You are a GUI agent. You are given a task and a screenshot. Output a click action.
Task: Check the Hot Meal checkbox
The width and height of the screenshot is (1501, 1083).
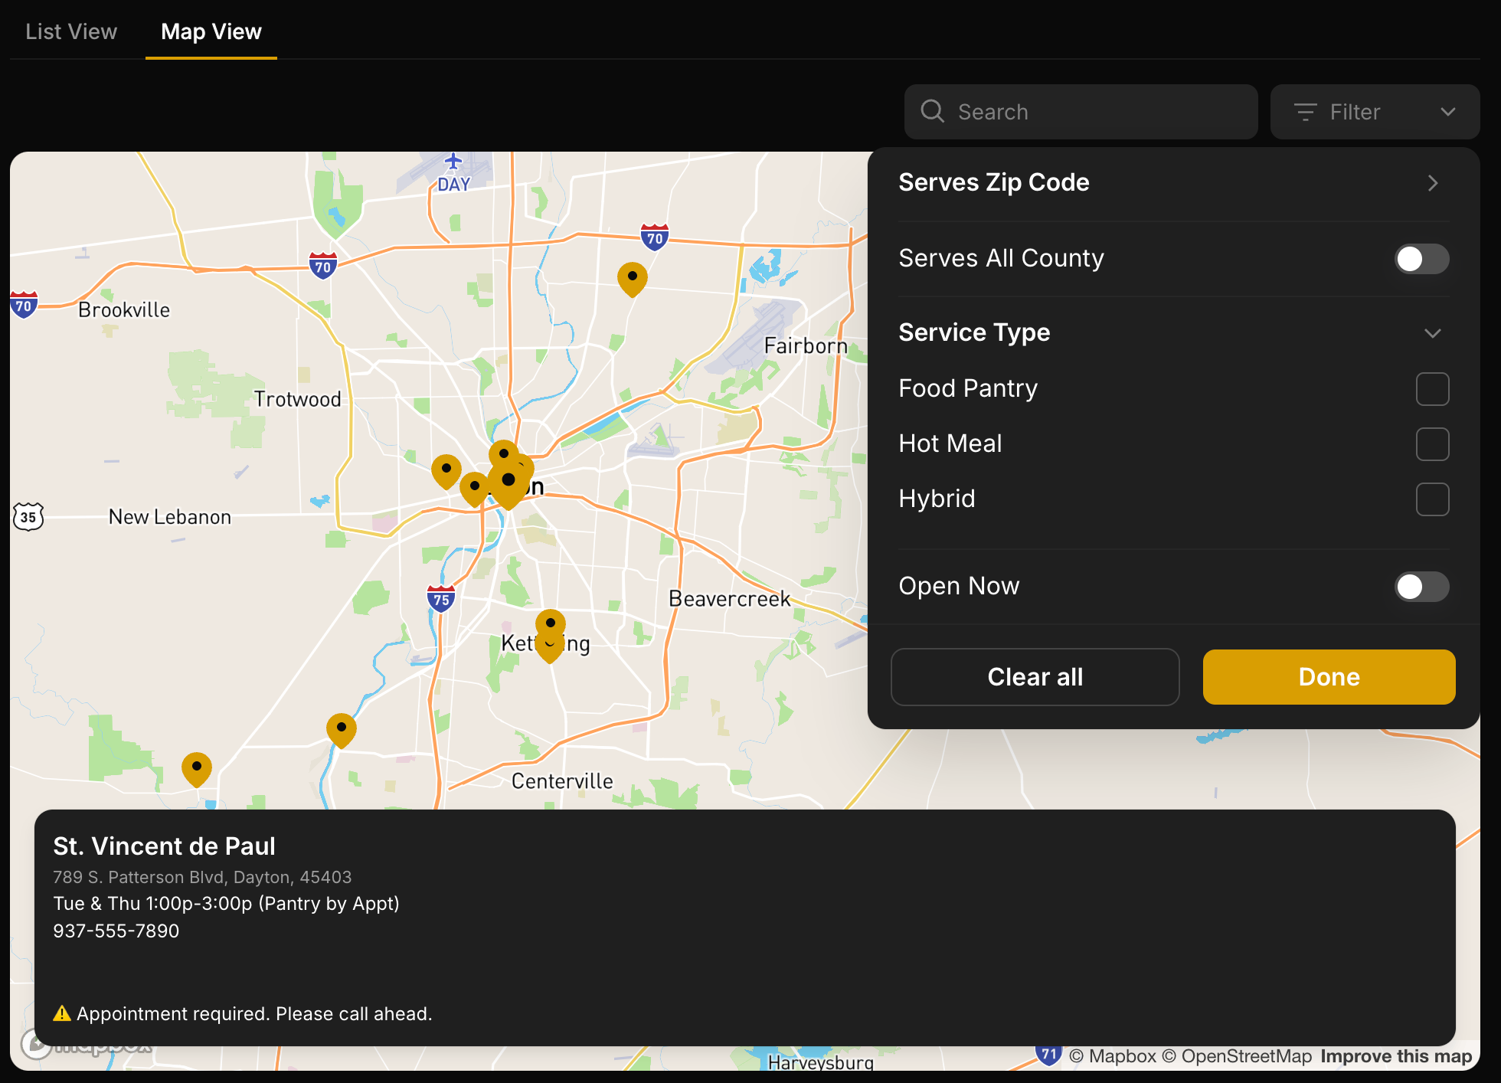click(1431, 444)
